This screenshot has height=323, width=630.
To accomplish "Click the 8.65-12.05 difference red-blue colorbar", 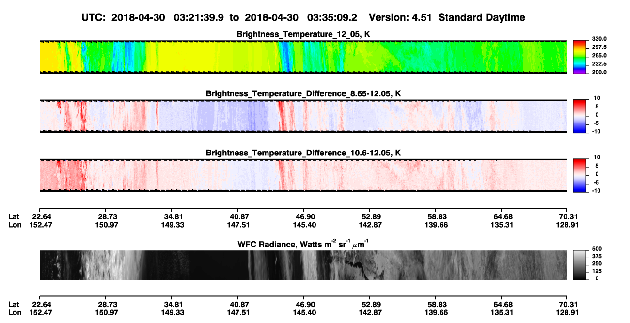I will point(580,116).
